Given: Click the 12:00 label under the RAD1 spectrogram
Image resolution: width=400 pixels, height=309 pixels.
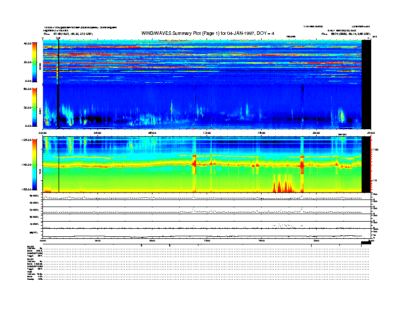Looking at the screenshot, I should coord(207,133).
